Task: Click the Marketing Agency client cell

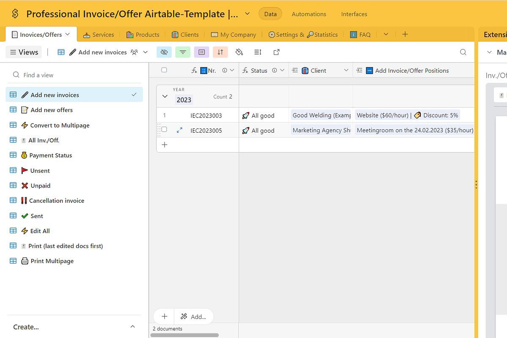Action: click(x=321, y=130)
